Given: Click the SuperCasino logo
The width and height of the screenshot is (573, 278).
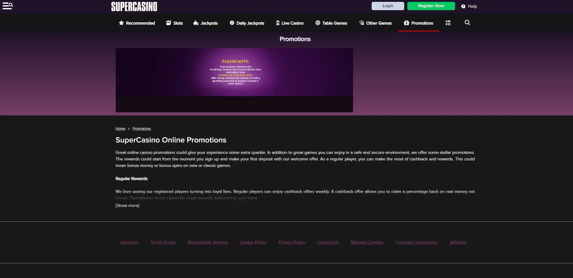Looking at the screenshot, I should click(134, 7).
